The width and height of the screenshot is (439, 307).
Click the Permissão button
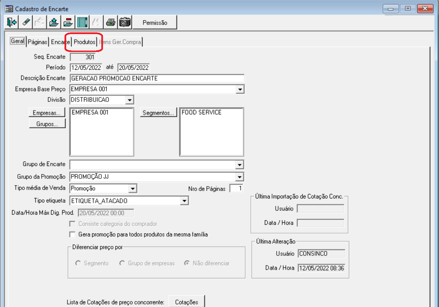coord(155,23)
